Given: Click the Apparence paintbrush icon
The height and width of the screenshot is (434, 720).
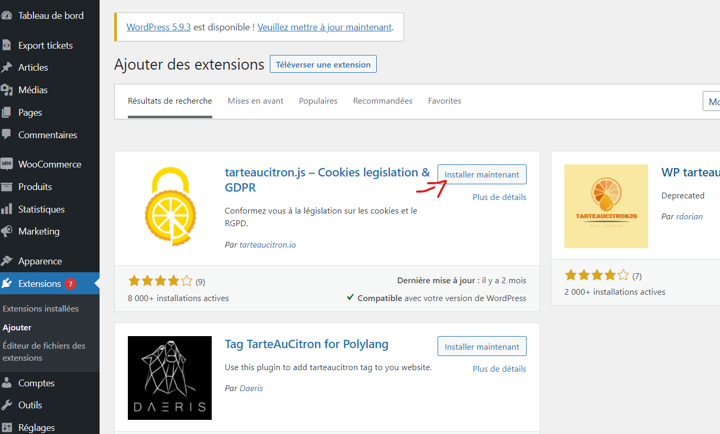Looking at the screenshot, I should click(6, 261).
